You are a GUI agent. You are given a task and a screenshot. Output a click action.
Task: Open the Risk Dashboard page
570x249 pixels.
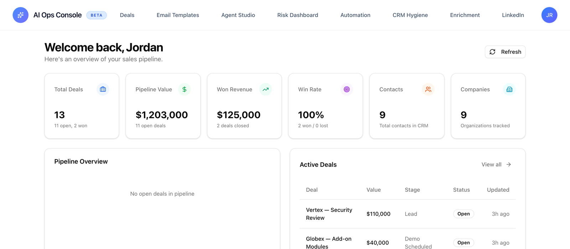(297, 15)
